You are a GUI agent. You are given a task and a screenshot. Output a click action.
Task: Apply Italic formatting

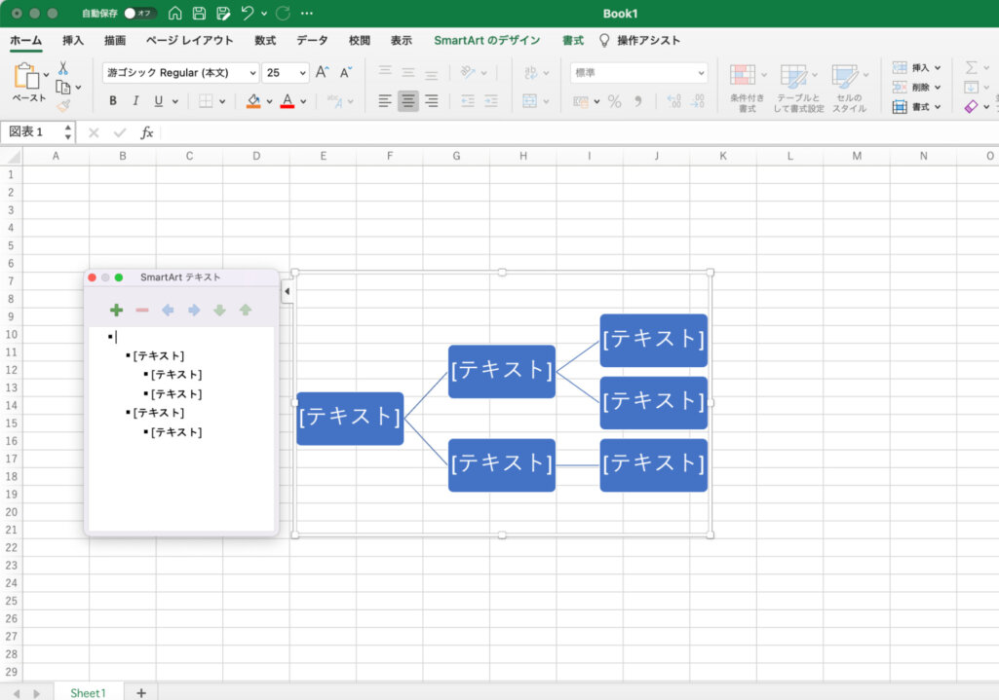134,100
